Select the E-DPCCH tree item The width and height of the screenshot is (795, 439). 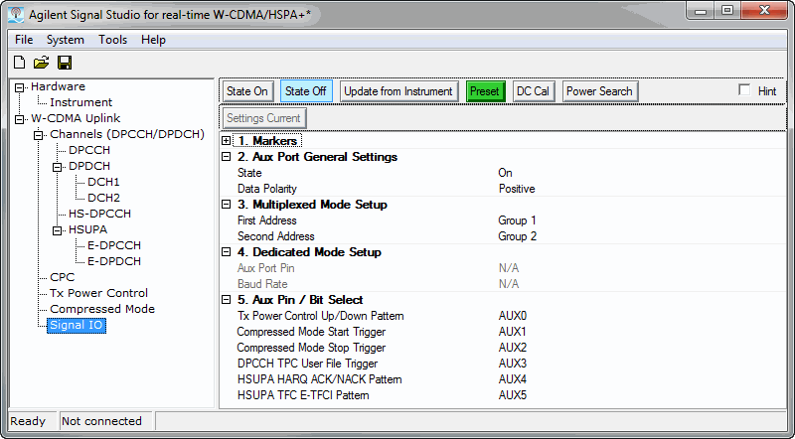click(114, 245)
